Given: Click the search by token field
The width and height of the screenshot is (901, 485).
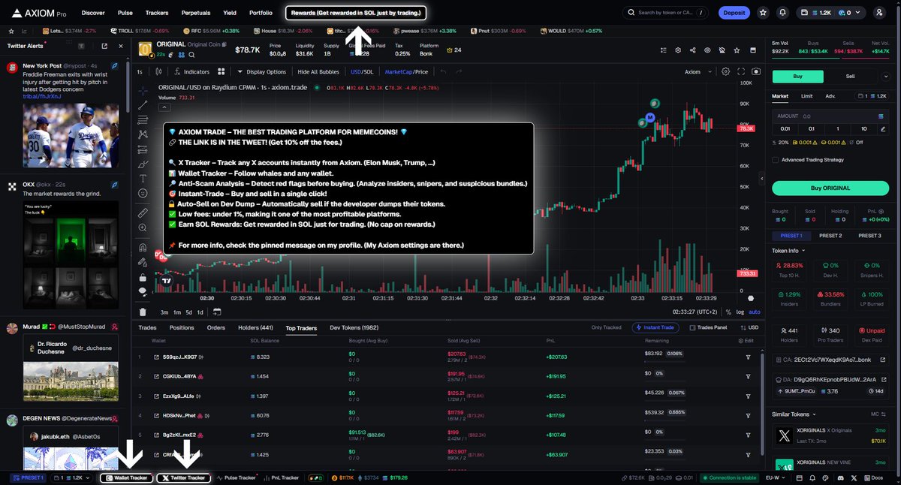Looking at the screenshot, I should click(666, 13).
